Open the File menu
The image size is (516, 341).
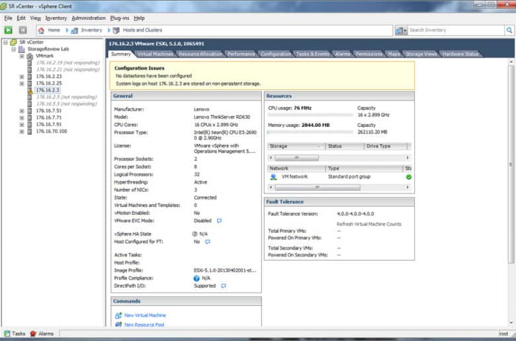8,18
